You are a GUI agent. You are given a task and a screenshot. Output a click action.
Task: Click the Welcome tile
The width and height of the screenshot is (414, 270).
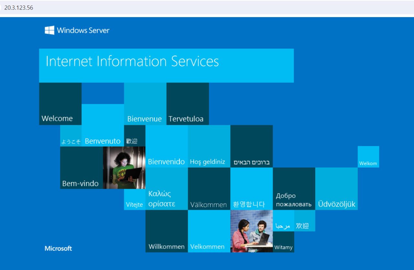60,104
